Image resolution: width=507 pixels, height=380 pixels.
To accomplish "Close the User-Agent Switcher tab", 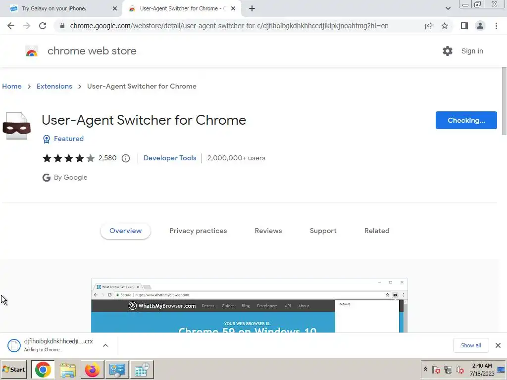I will pos(233,9).
